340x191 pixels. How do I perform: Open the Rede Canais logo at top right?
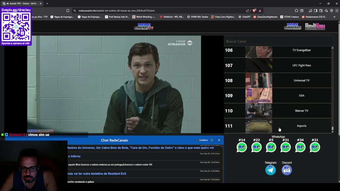[292, 27]
